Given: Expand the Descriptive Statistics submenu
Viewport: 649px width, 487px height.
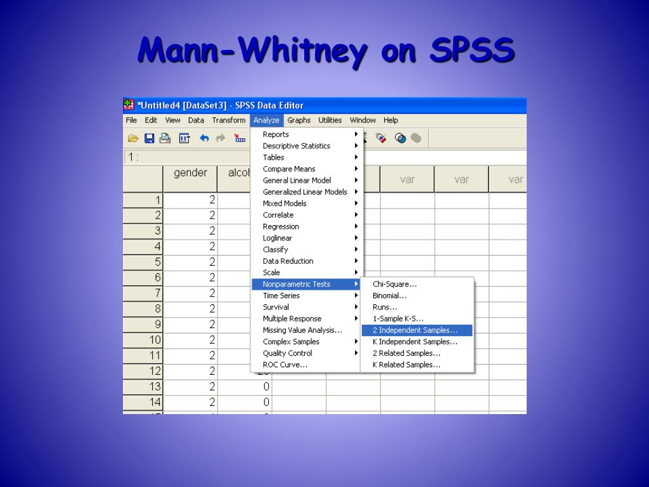Looking at the screenshot, I should click(x=307, y=146).
